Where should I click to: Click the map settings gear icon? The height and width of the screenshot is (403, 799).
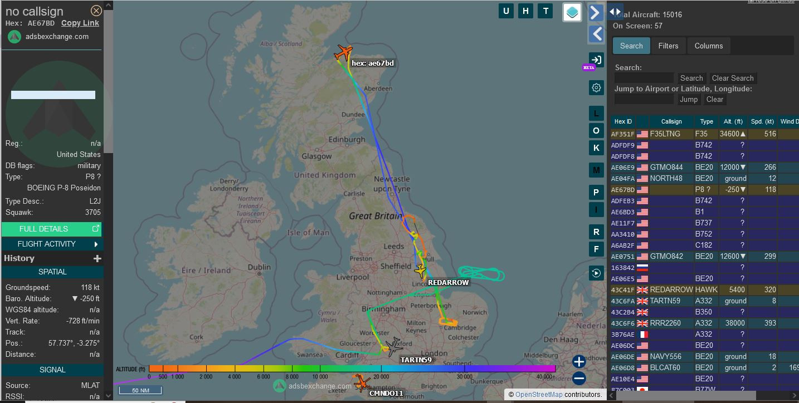point(596,87)
